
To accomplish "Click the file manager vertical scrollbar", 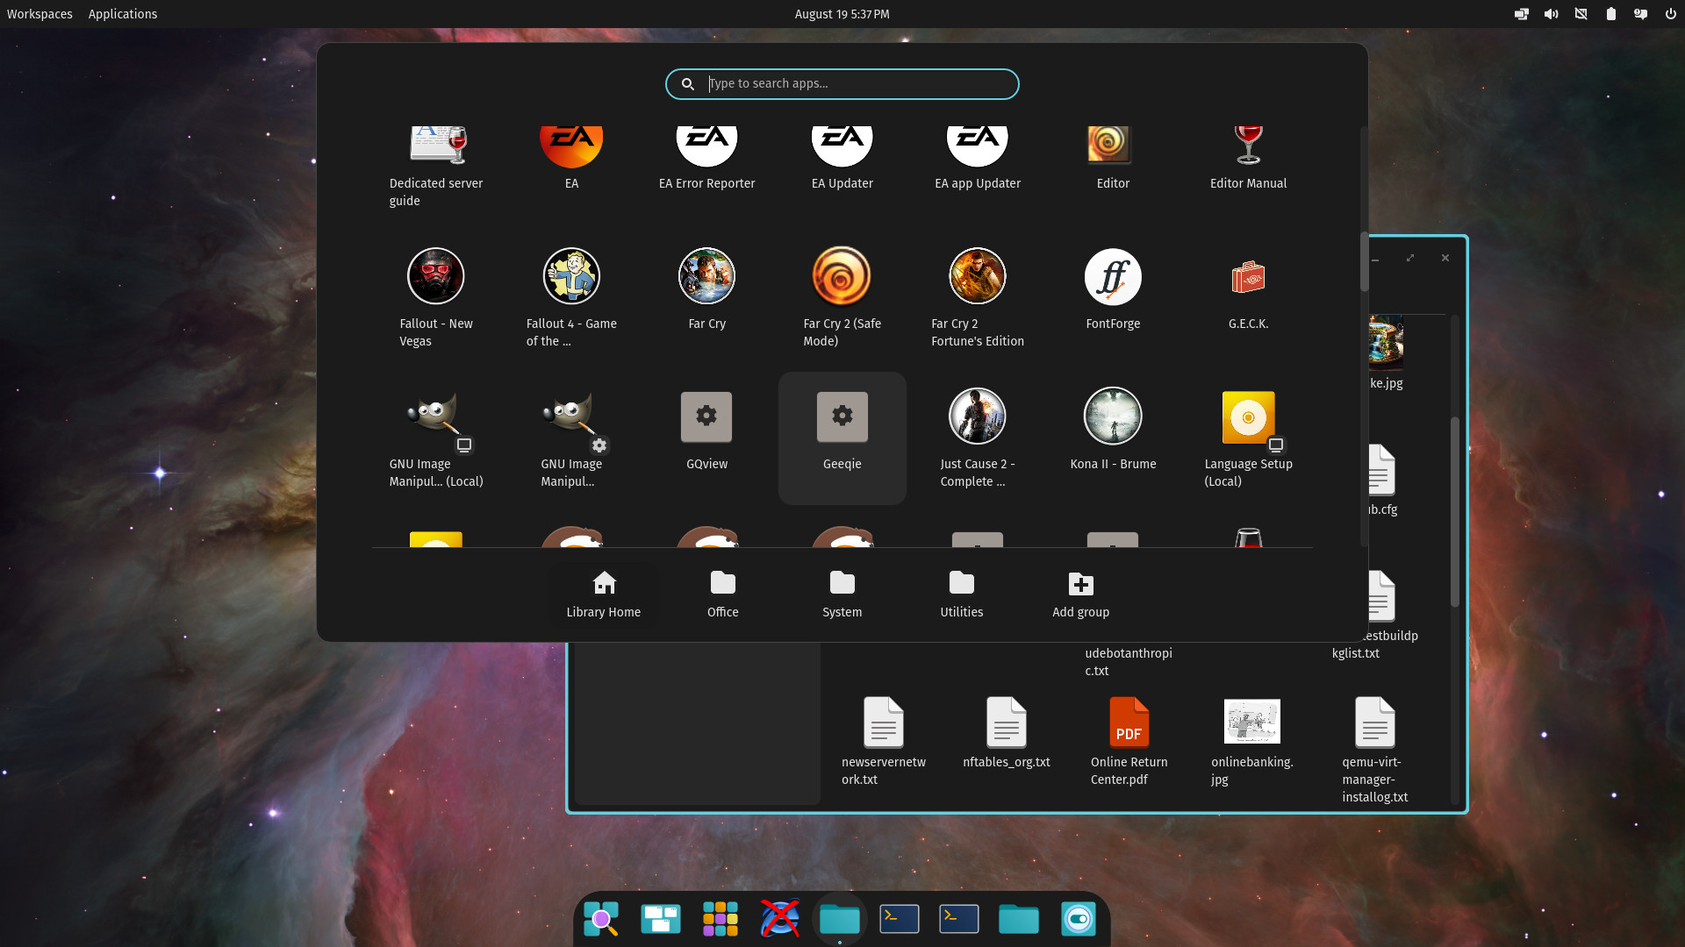I will click(x=1454, y=511).
